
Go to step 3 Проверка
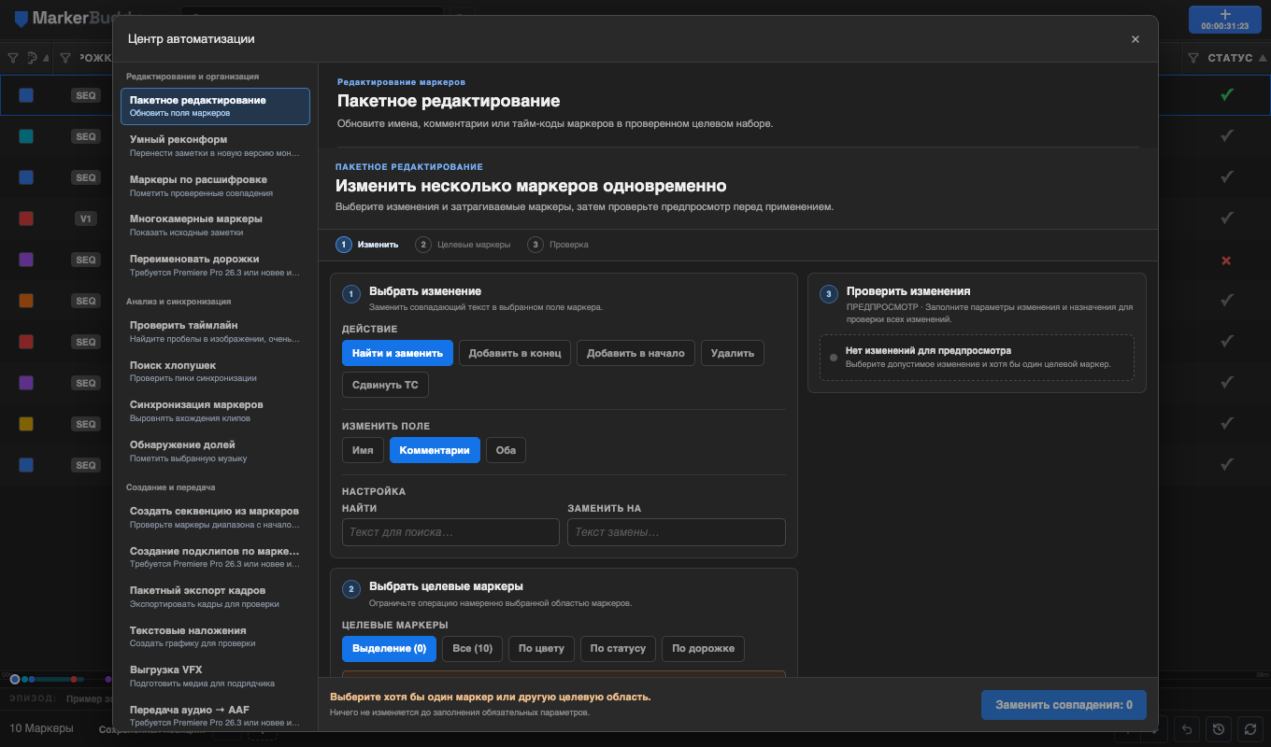(558, 245)
